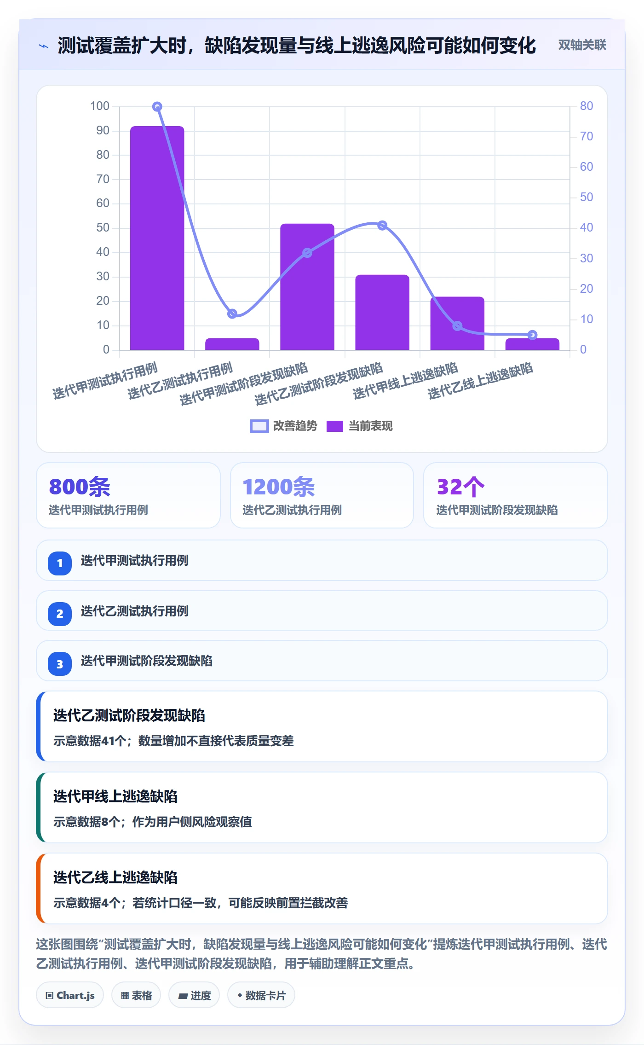Open the 迭代乙测试阶段发现缺陷 note card

point(322,727)
